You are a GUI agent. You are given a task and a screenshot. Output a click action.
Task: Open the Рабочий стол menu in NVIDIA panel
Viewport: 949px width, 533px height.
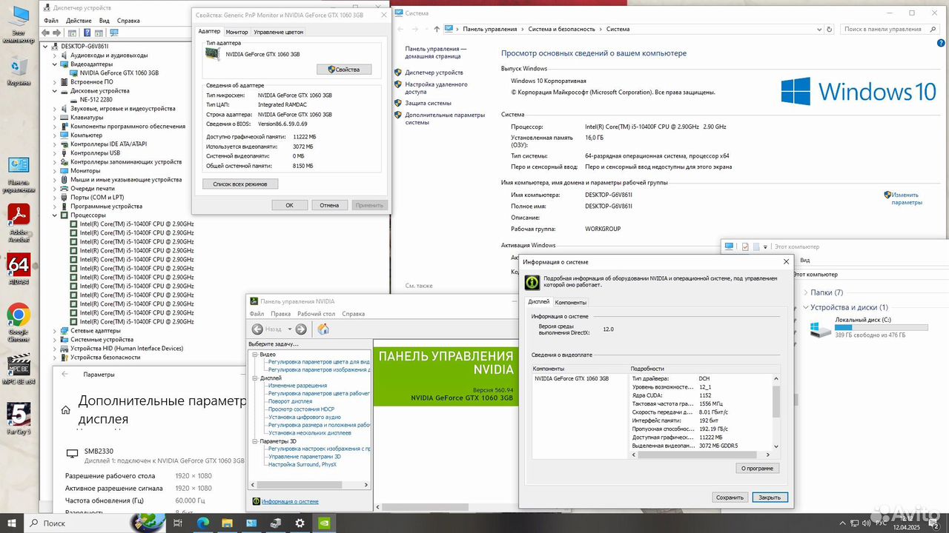(317, 314)
